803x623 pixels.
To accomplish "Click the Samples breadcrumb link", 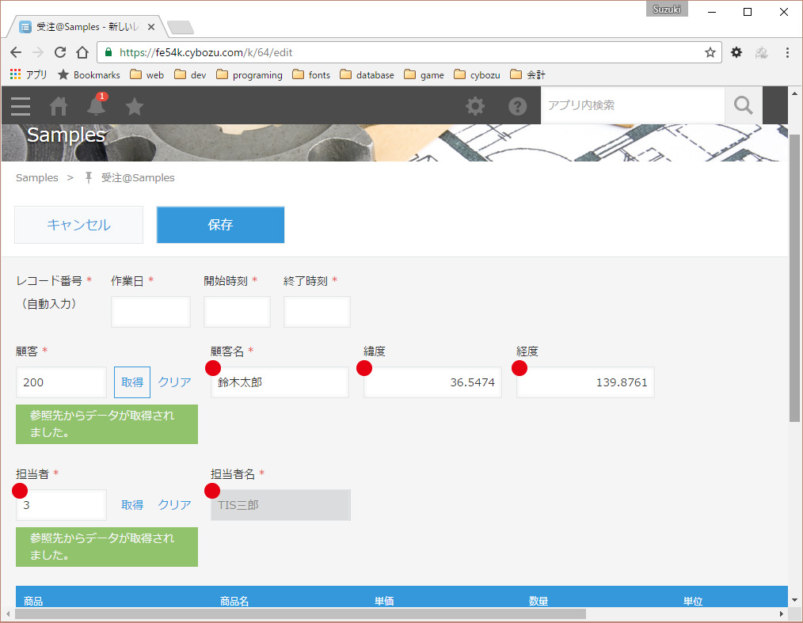I will tap(37, 177).
